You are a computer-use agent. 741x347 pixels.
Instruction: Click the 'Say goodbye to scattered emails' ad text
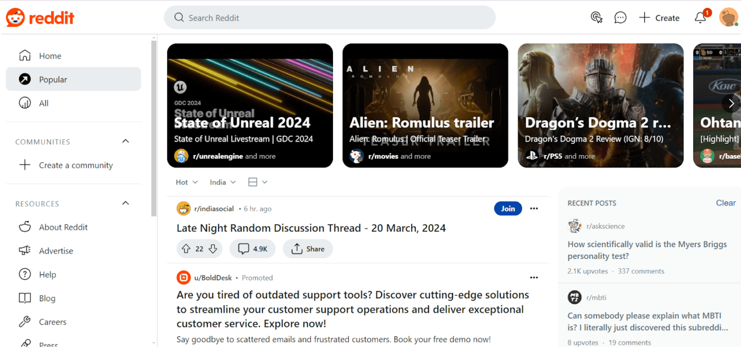point(334,339)
